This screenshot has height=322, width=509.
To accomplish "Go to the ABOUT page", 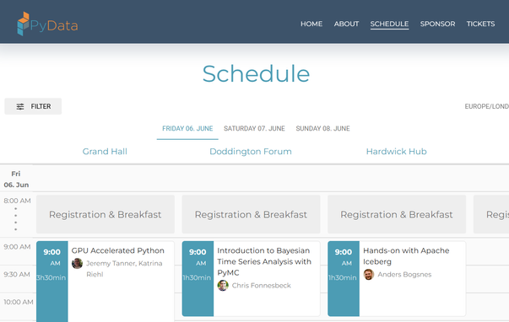I will [346, 24].
